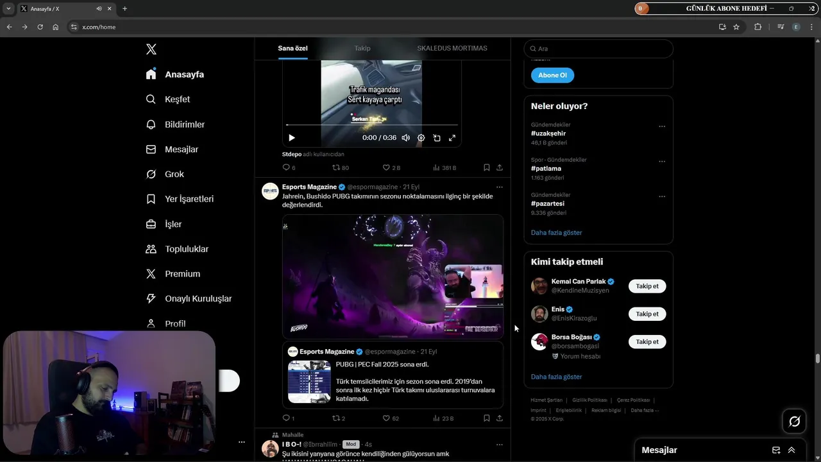
Task: Show more under Kimi takip etmeli
Action: pos(557,377)
